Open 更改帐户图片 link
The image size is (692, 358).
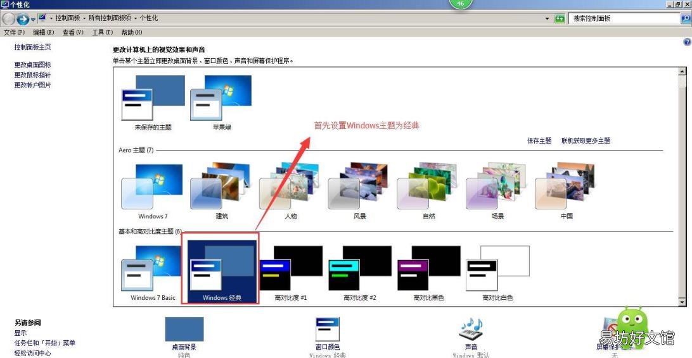pos(33,85)
